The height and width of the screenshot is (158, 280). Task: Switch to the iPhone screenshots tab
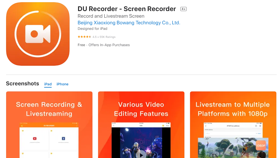click(62, 84)
